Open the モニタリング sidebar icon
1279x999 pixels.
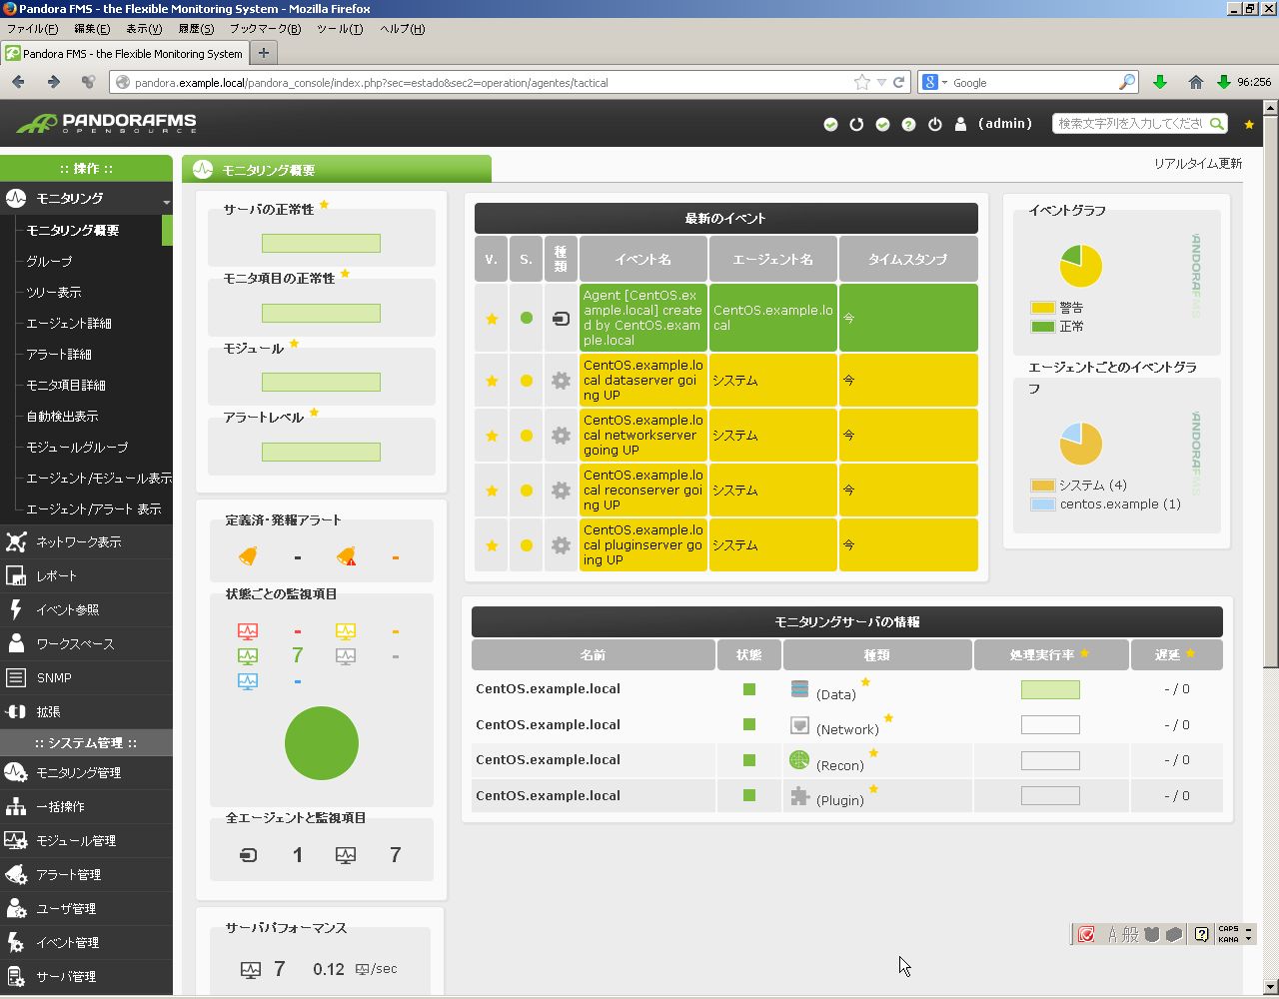click(x=16, y=198)
